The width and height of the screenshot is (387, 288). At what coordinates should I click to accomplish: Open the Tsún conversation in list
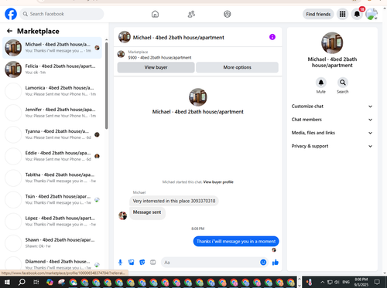click(x=52, y=199)
